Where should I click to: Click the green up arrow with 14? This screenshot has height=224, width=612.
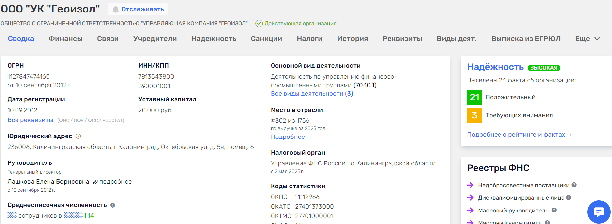(89, 216)
